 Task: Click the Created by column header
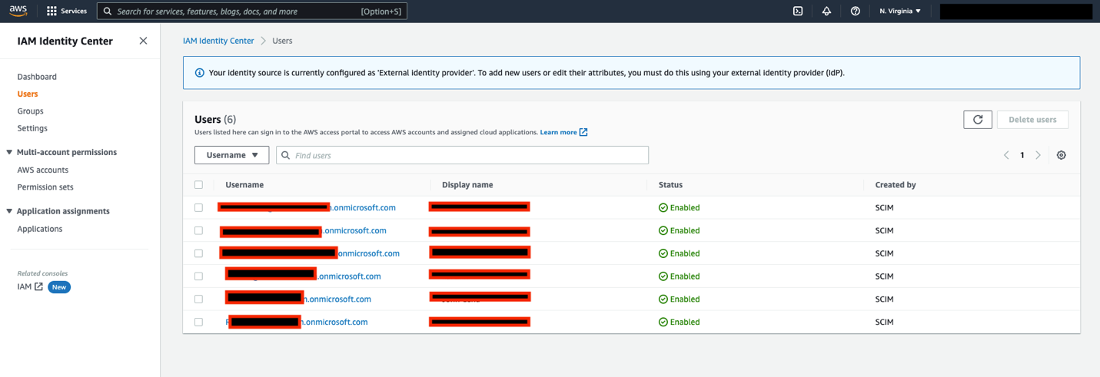896,185
